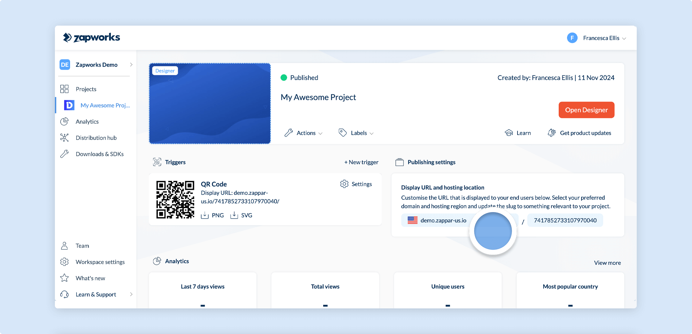Click + New trigger
The image size is (692, 334).
point(361,162)
